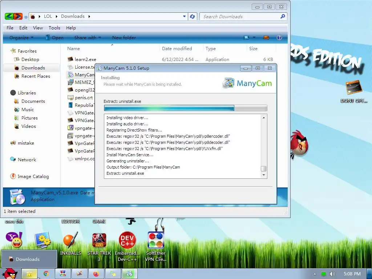Click the install log scrollbar thumb

coord(264,169)
